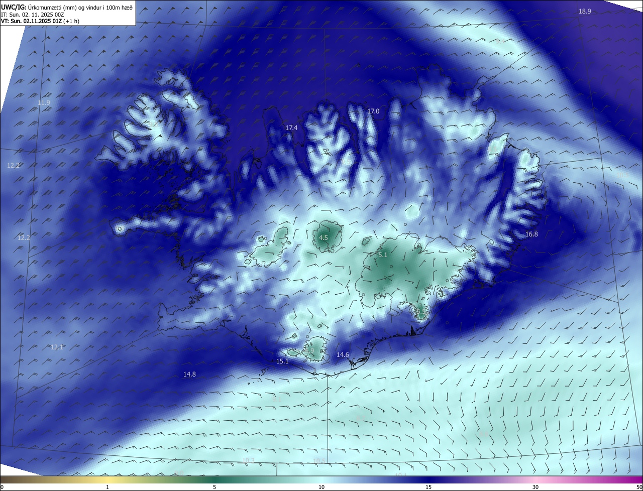Click the 15.1 value label
The image size is (643, 491).
(x=282, y=361)
